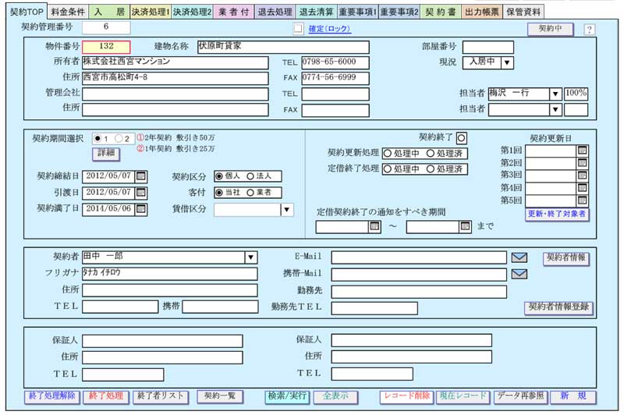
Task: Click the 確定(ロック) link
Action: (x=329, y=29)
